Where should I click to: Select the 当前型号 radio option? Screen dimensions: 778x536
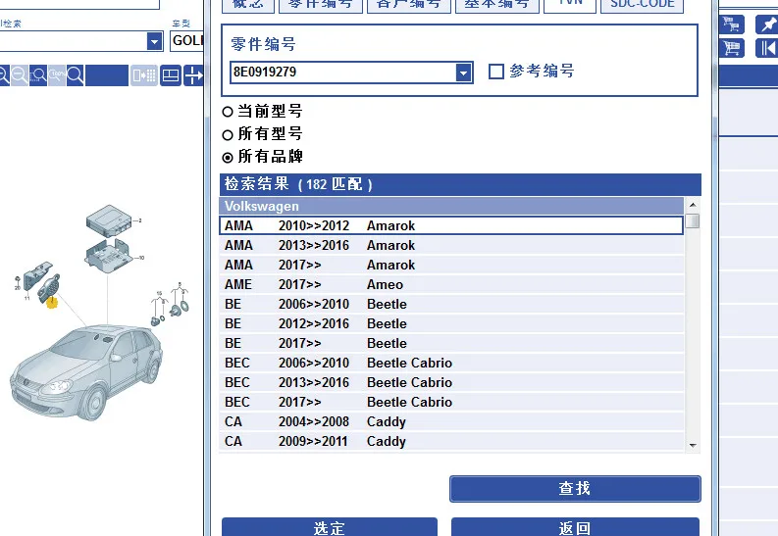(x=228, y=112)
